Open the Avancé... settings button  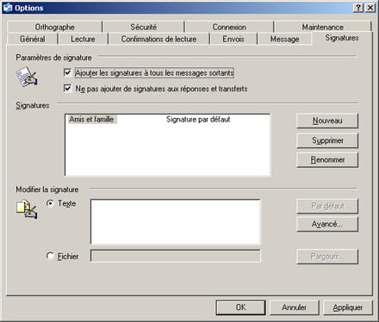tap(327, 224)
